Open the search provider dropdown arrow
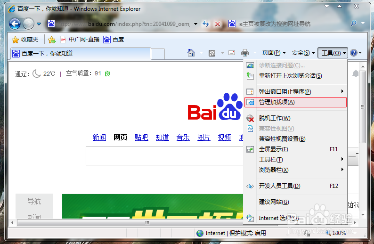374x244 pixels. pyautogui.click(x=363, y=23)
